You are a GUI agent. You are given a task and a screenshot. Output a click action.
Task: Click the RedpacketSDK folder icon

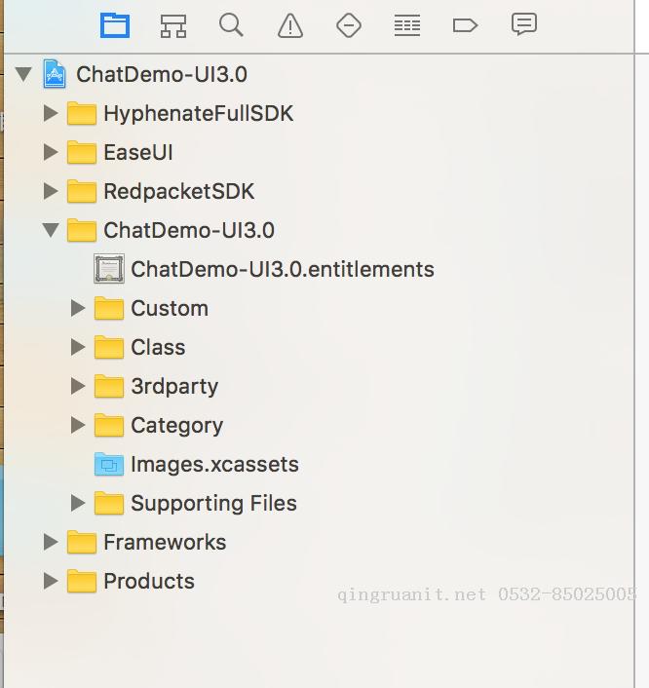coord(82,191)
